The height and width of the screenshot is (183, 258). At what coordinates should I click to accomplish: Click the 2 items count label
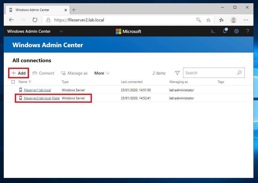pos(159,73)
